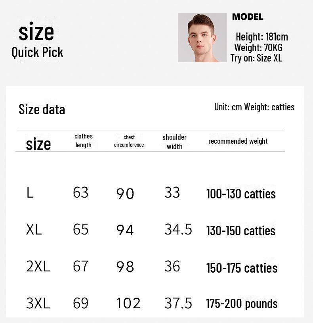Click the 100-130 catties weight cell
Image resolution: width=313 pixels, height=323 pixels.
241,194
